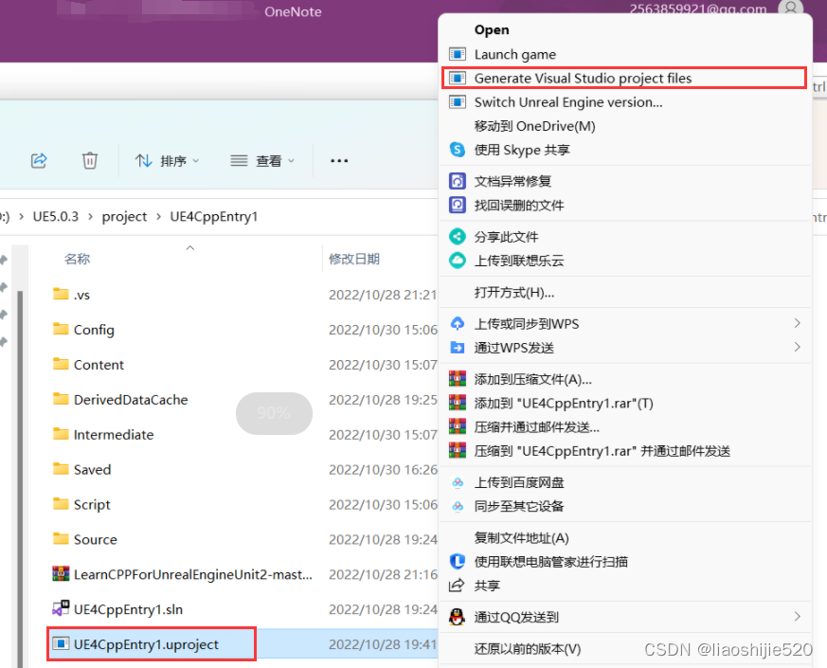Click the Share icon in the Explorer toolbar
The width and height of the screenshot is (827, 668).
pyautogui.click(x=39, y=161)
